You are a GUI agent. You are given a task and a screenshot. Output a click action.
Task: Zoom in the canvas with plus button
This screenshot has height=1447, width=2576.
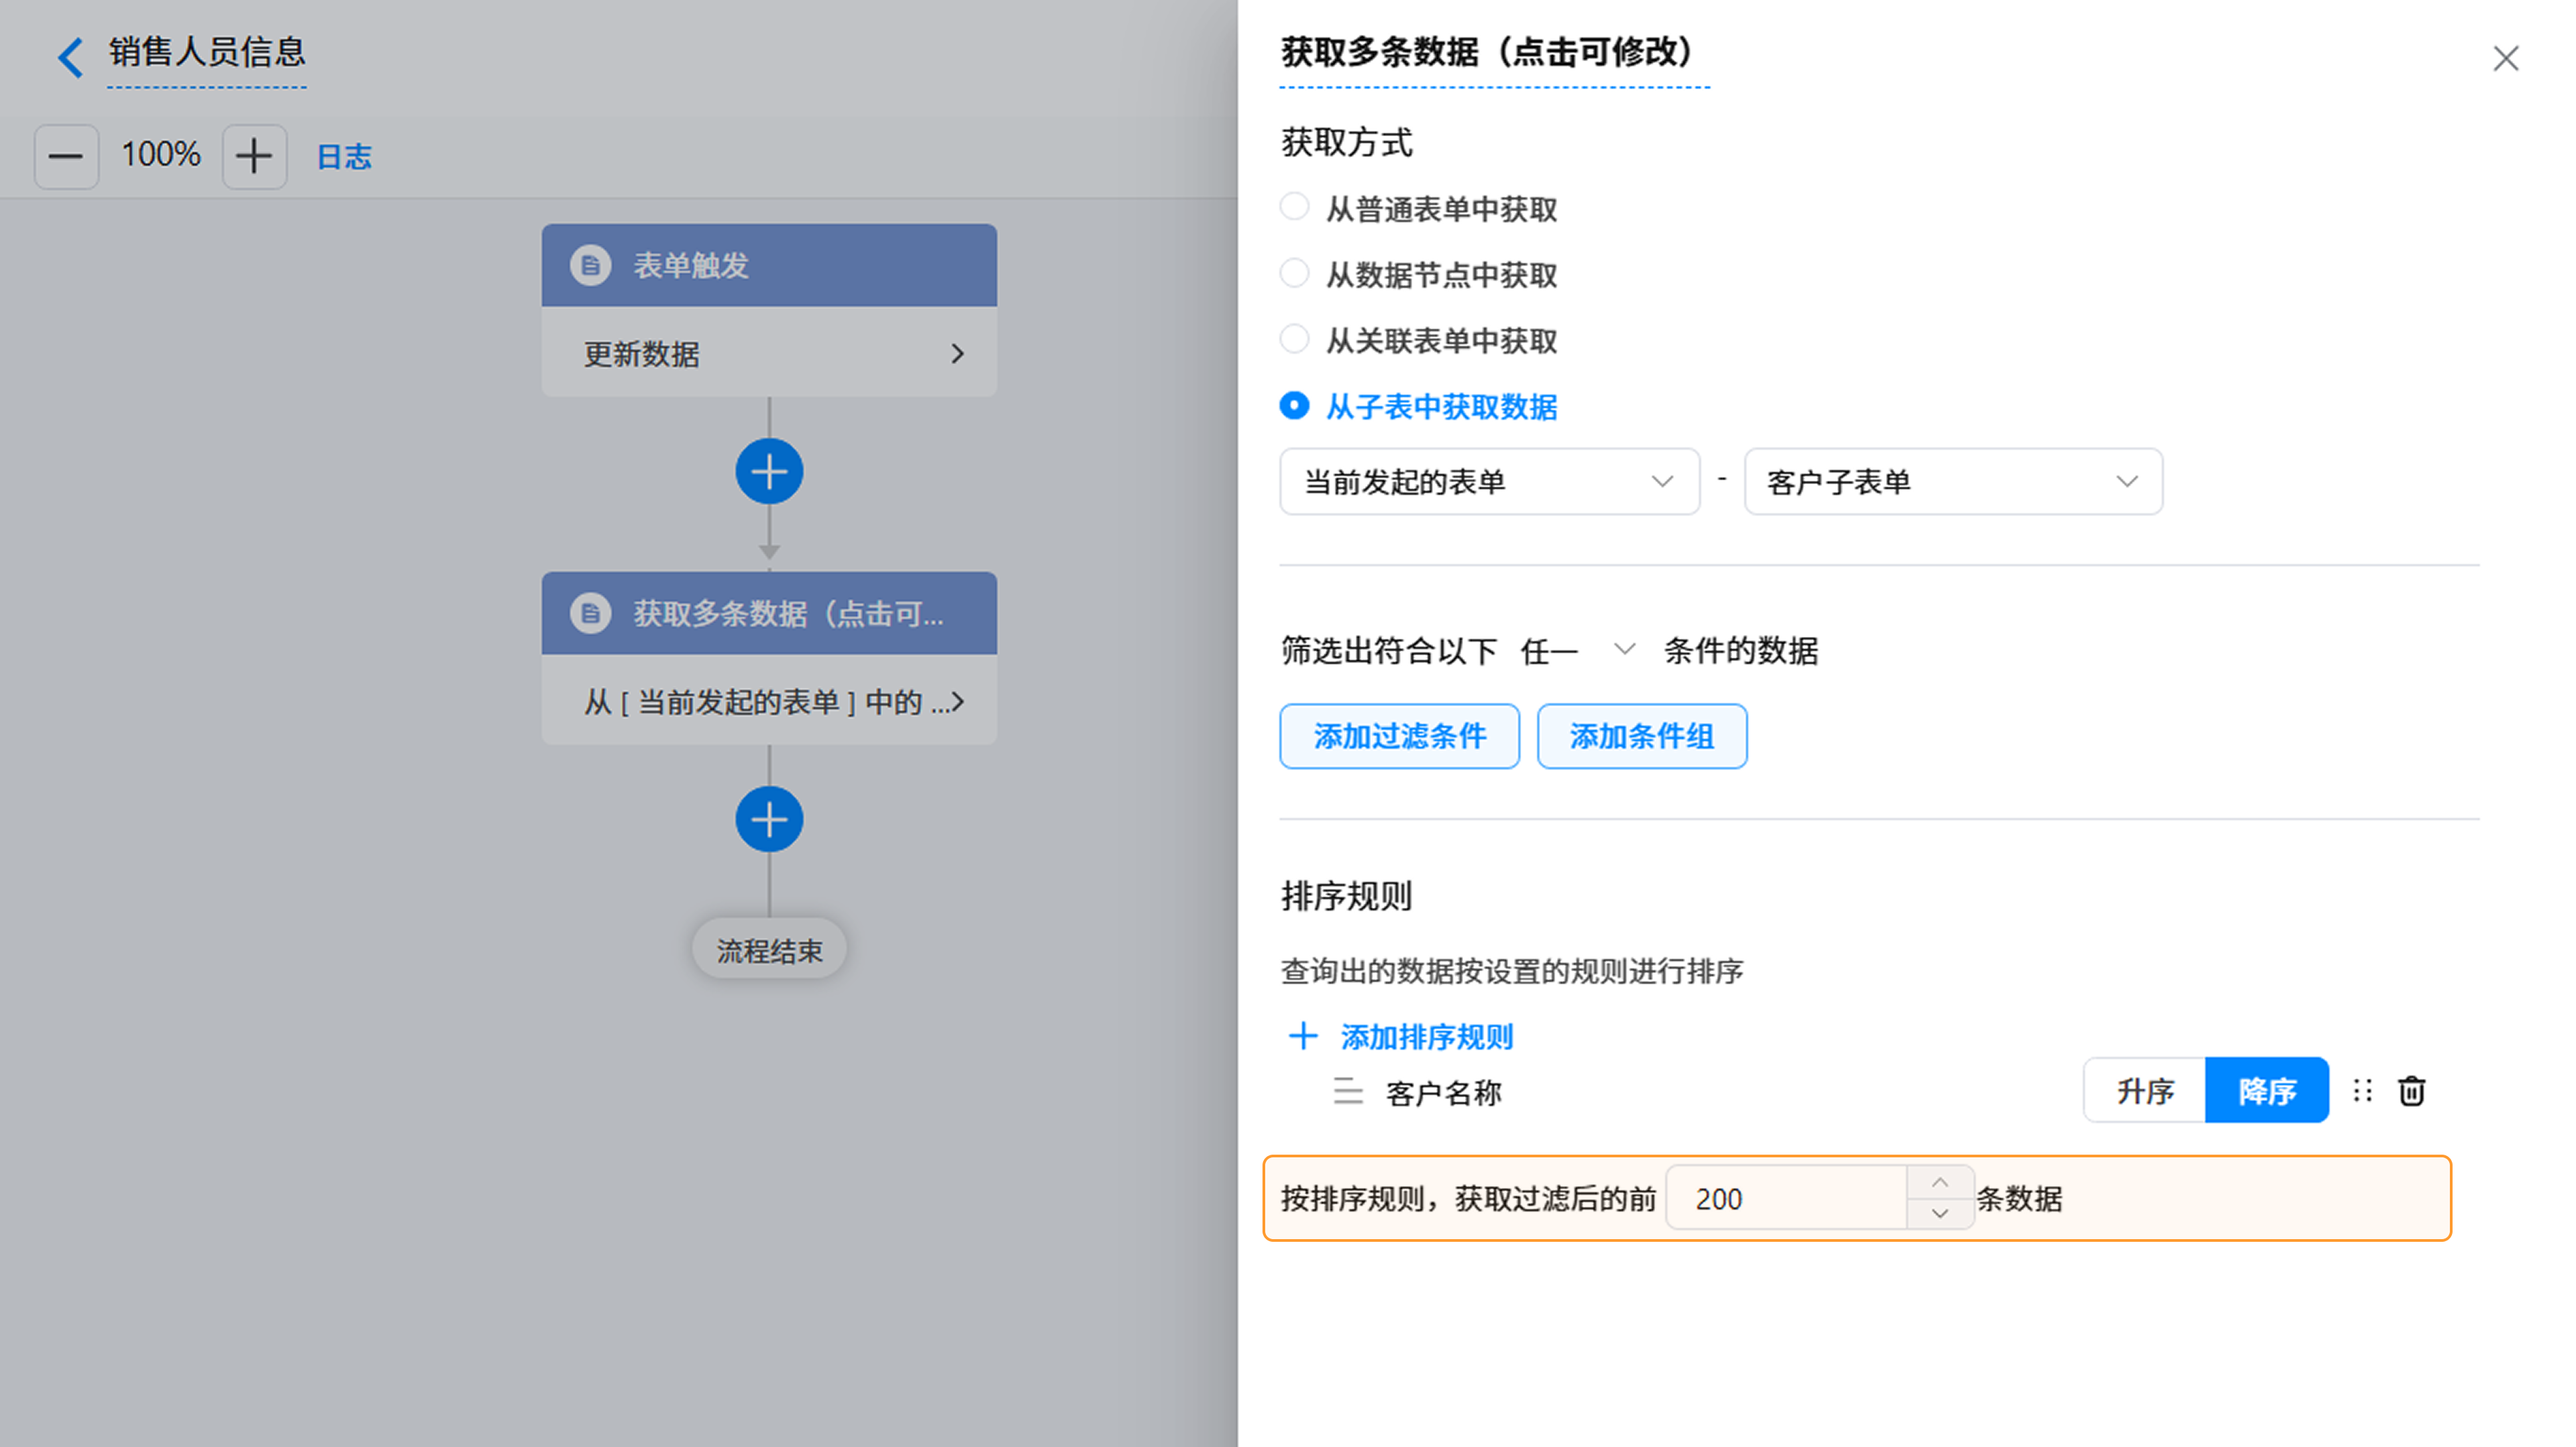click(254, 156)
